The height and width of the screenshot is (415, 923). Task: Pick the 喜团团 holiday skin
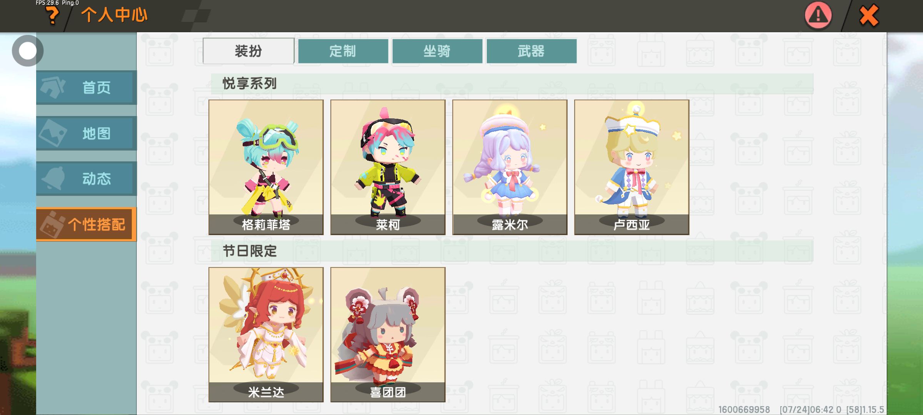388,335
